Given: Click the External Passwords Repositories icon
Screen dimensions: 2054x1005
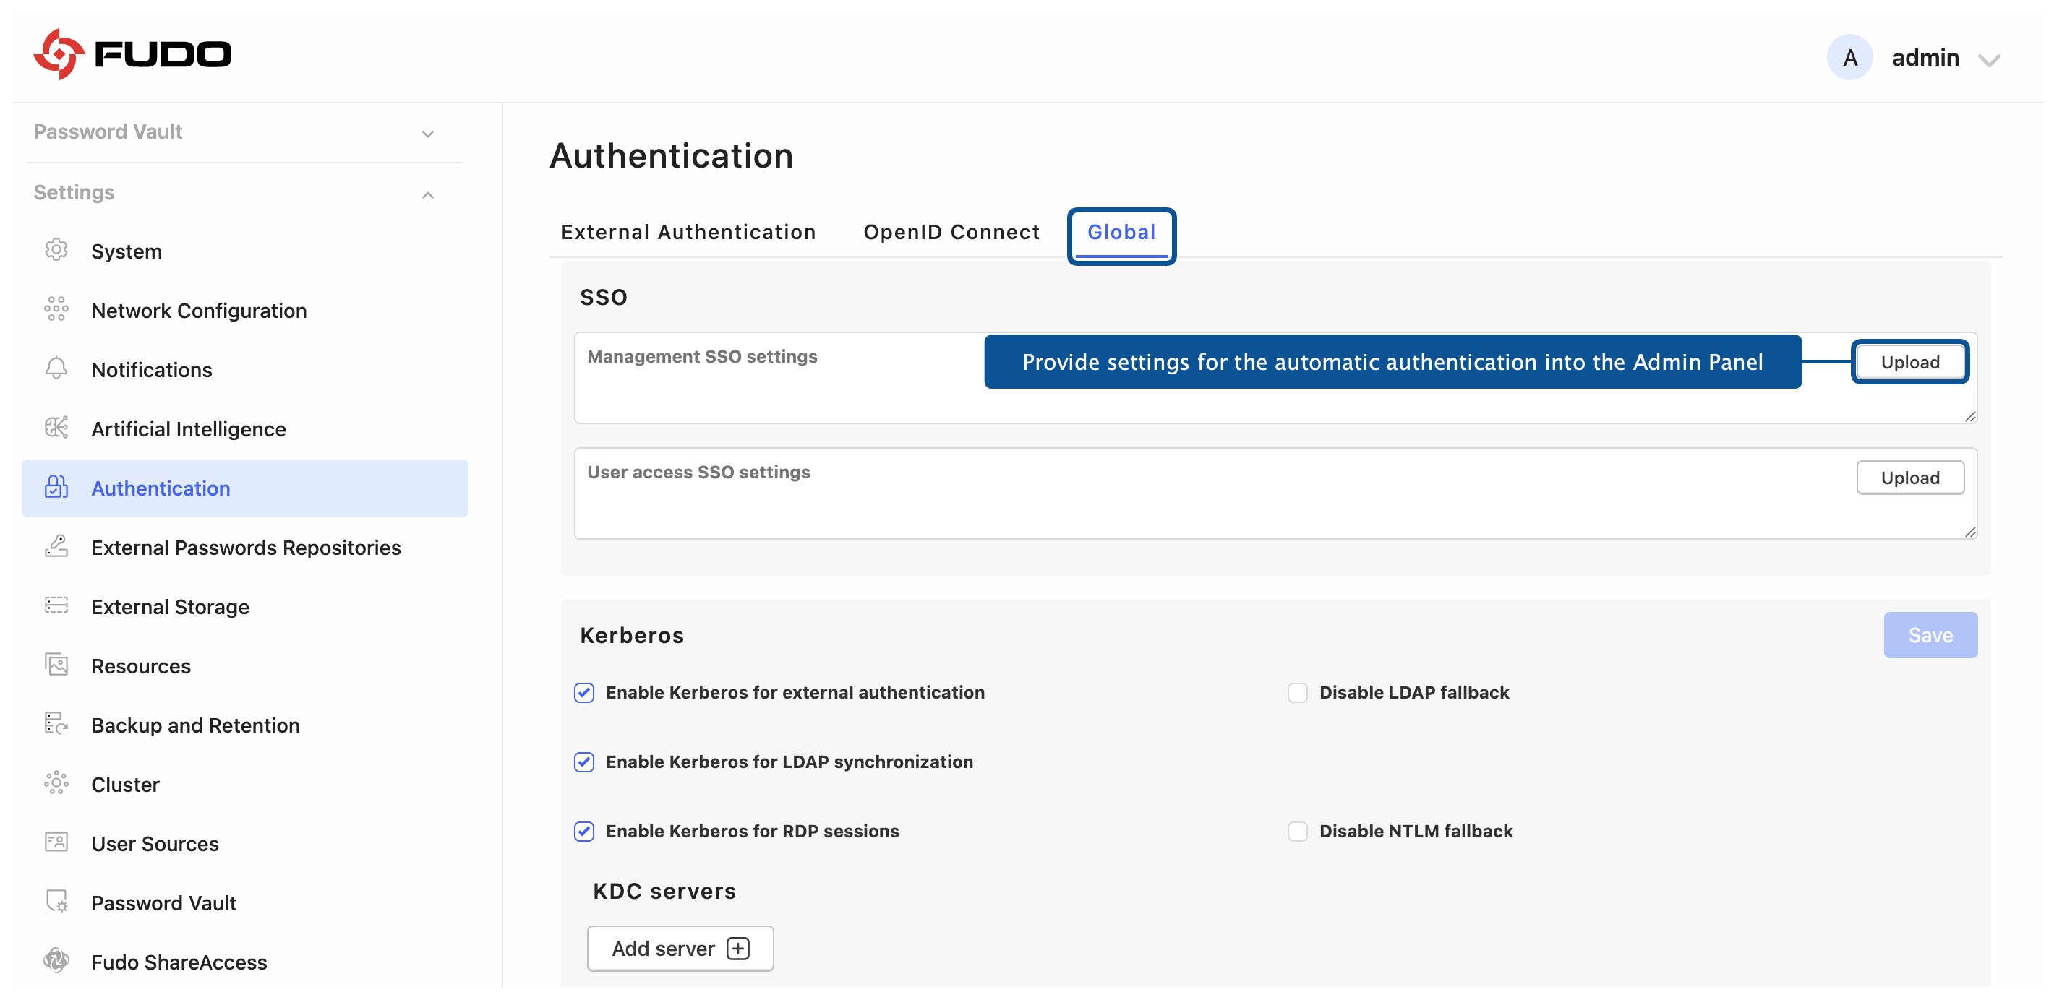Looking at the screenshot, I should [56, 547].
